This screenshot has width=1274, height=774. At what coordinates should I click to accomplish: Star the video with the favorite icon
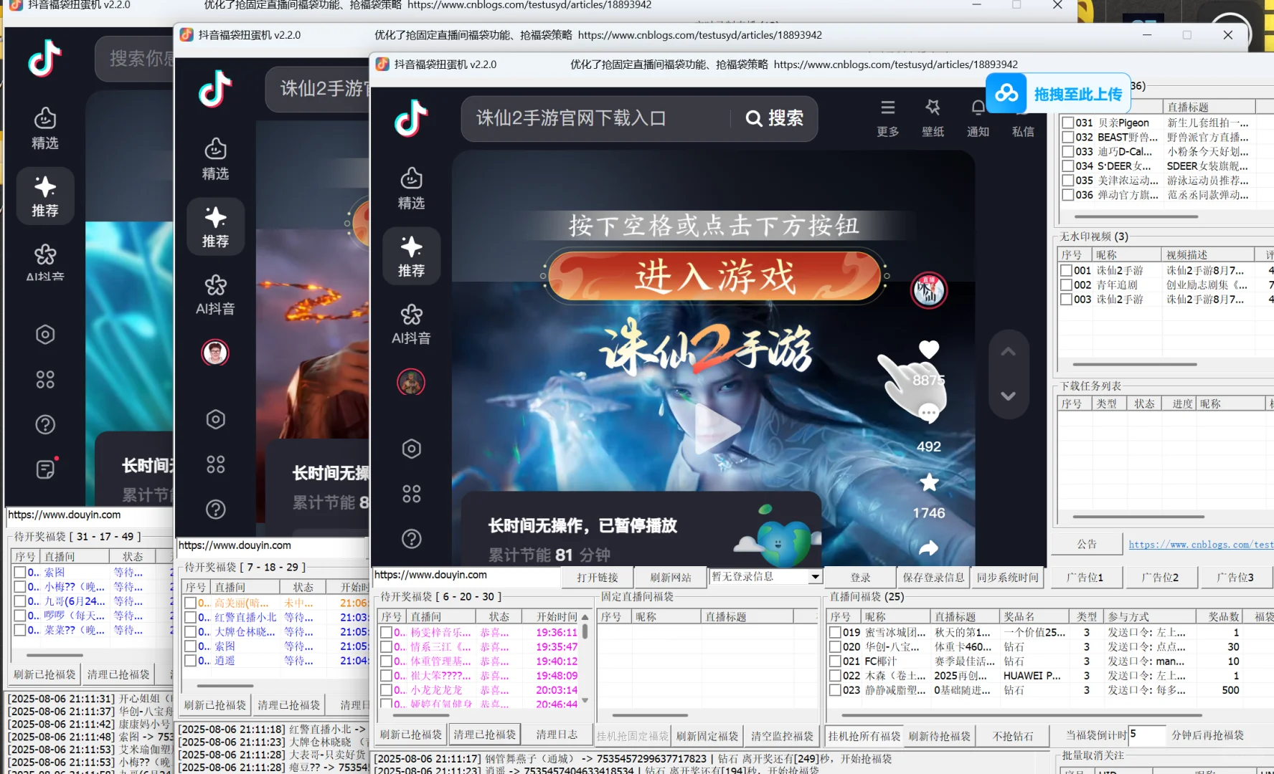928,482
